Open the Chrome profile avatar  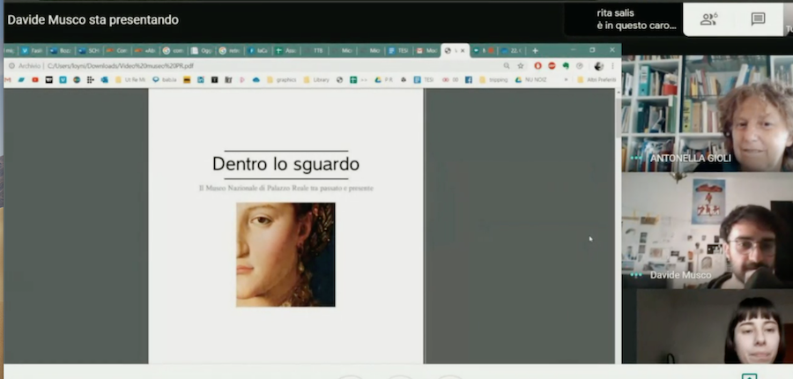point(599,66)
